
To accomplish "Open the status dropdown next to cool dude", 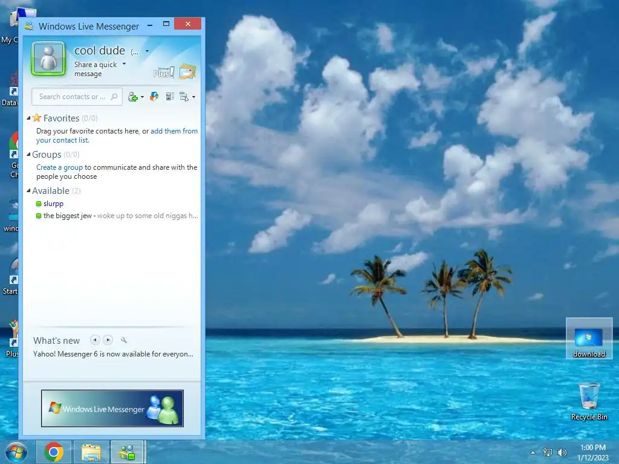I will tap(147, 51).
